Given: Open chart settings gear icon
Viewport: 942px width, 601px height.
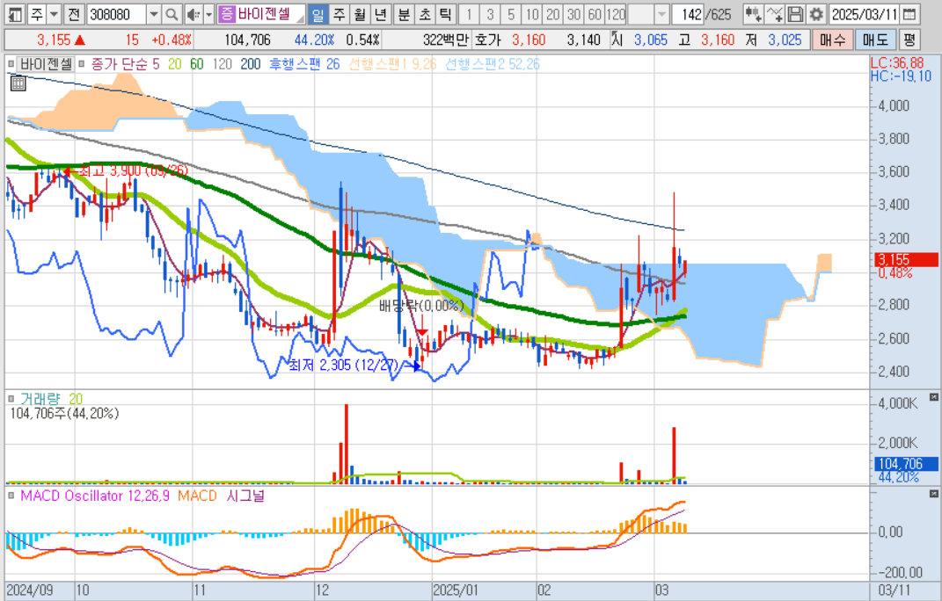Looking at the screenshot, I should pyautogui.click(x=816, y=14).
